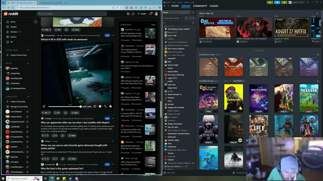The width and height of the screenshot is (323, 181).
Task: Collapse the Installed locally shelf arrow
Action: [x=318, y=81]
